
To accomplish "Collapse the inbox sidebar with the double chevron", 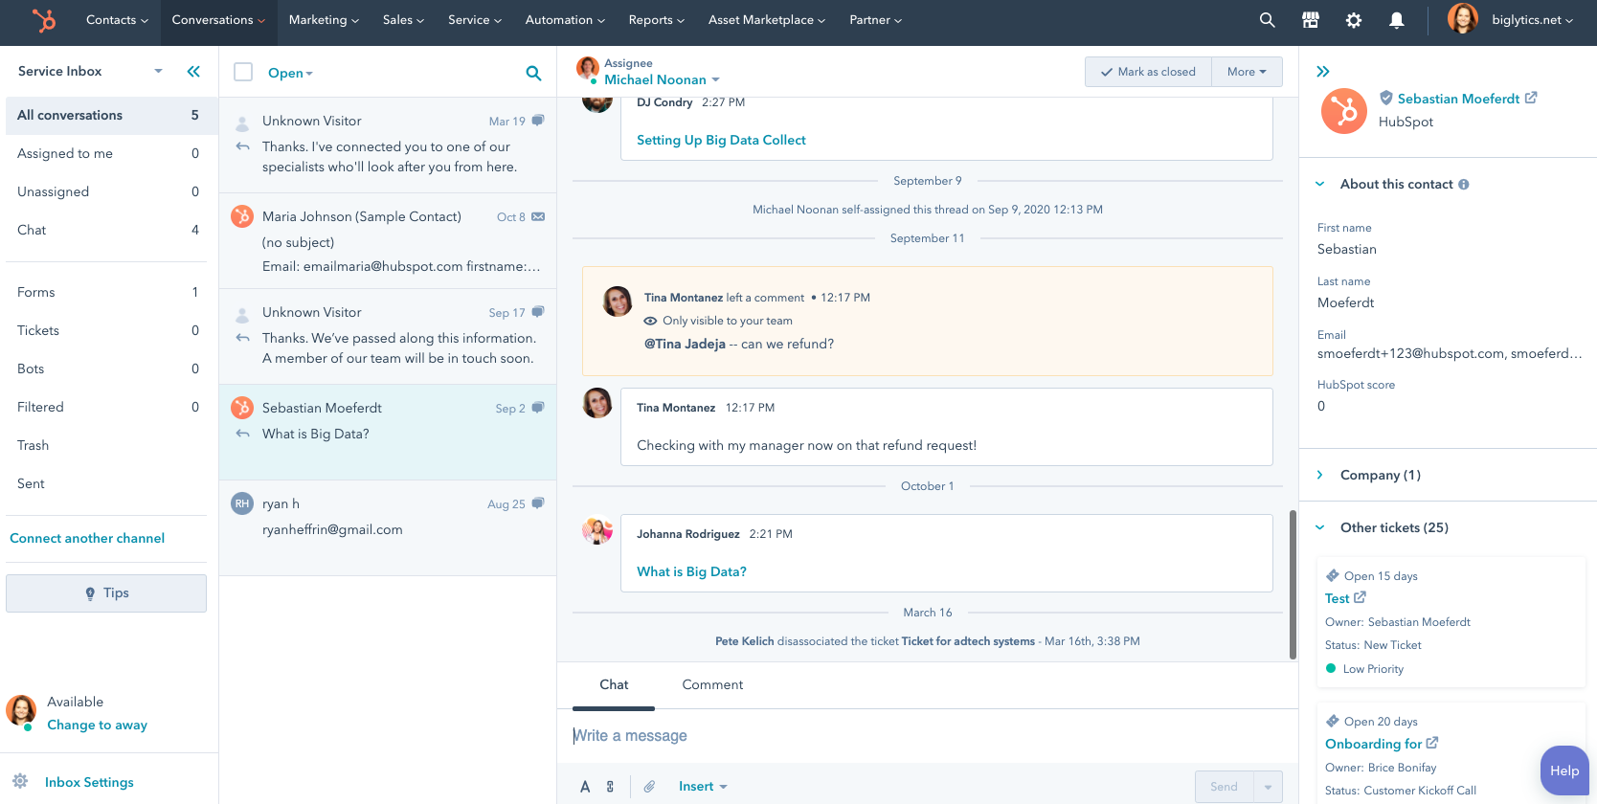I will 193,71.
